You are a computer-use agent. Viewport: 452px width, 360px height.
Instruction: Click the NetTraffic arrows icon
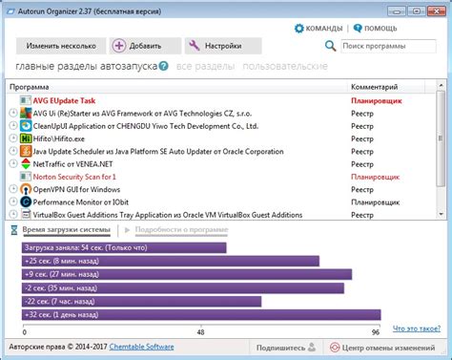pos(26,164)
